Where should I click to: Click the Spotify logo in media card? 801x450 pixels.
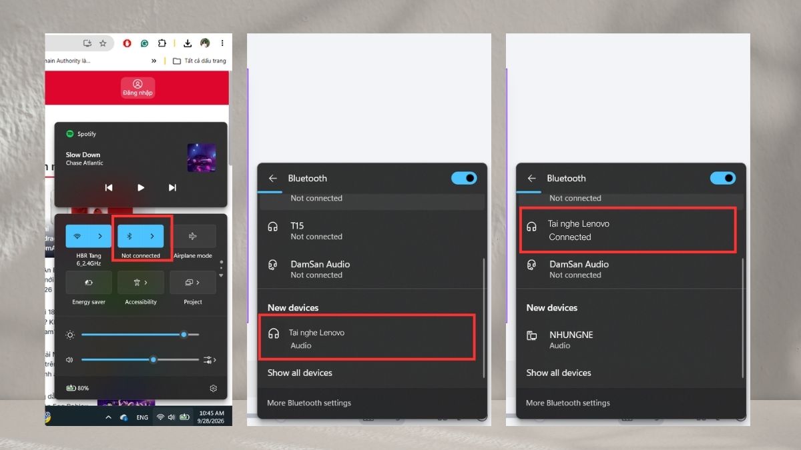(69, 134)
